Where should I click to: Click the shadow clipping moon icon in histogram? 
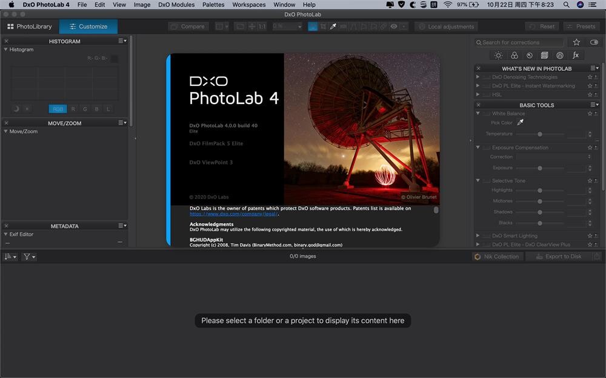click(x=16, y=109)
